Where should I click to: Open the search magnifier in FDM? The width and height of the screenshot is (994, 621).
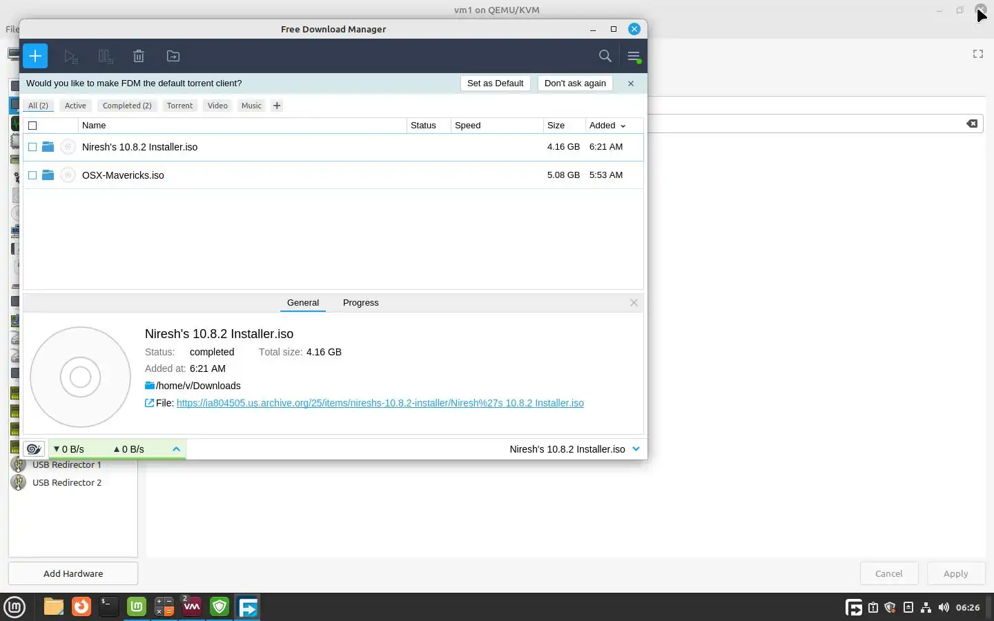coord(605,56)
